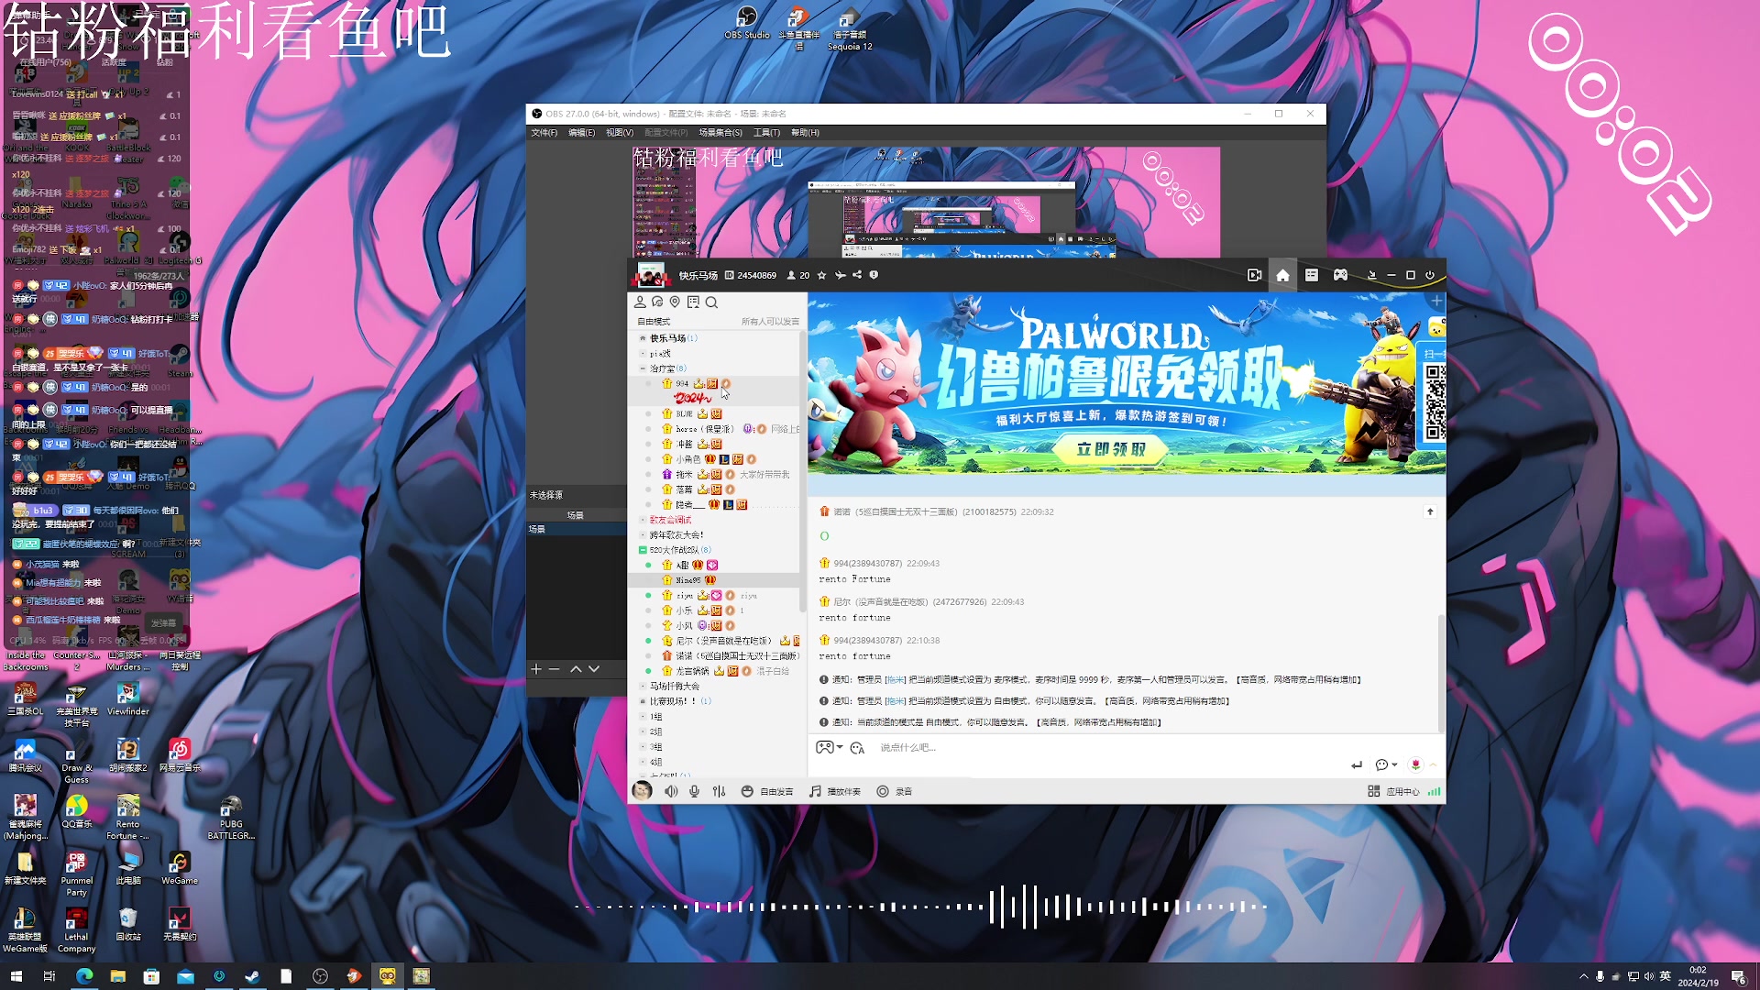This screenshot has width=1760, height=990.
Task: Click the 立即领取 banner button
Action: 1111,449
